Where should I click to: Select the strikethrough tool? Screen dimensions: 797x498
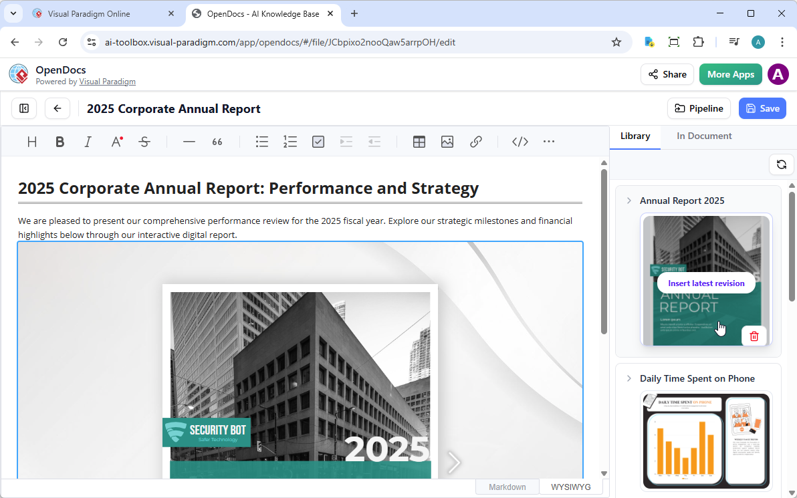tap(144, 142)
